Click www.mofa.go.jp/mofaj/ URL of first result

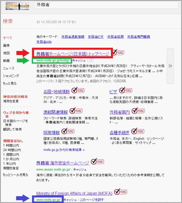tap(53, 60)
